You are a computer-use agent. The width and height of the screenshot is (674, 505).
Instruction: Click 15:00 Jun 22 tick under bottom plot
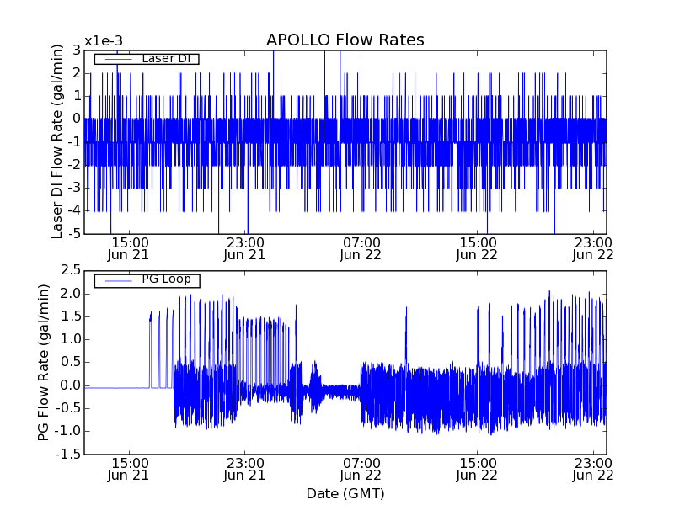tap(478, 469)
